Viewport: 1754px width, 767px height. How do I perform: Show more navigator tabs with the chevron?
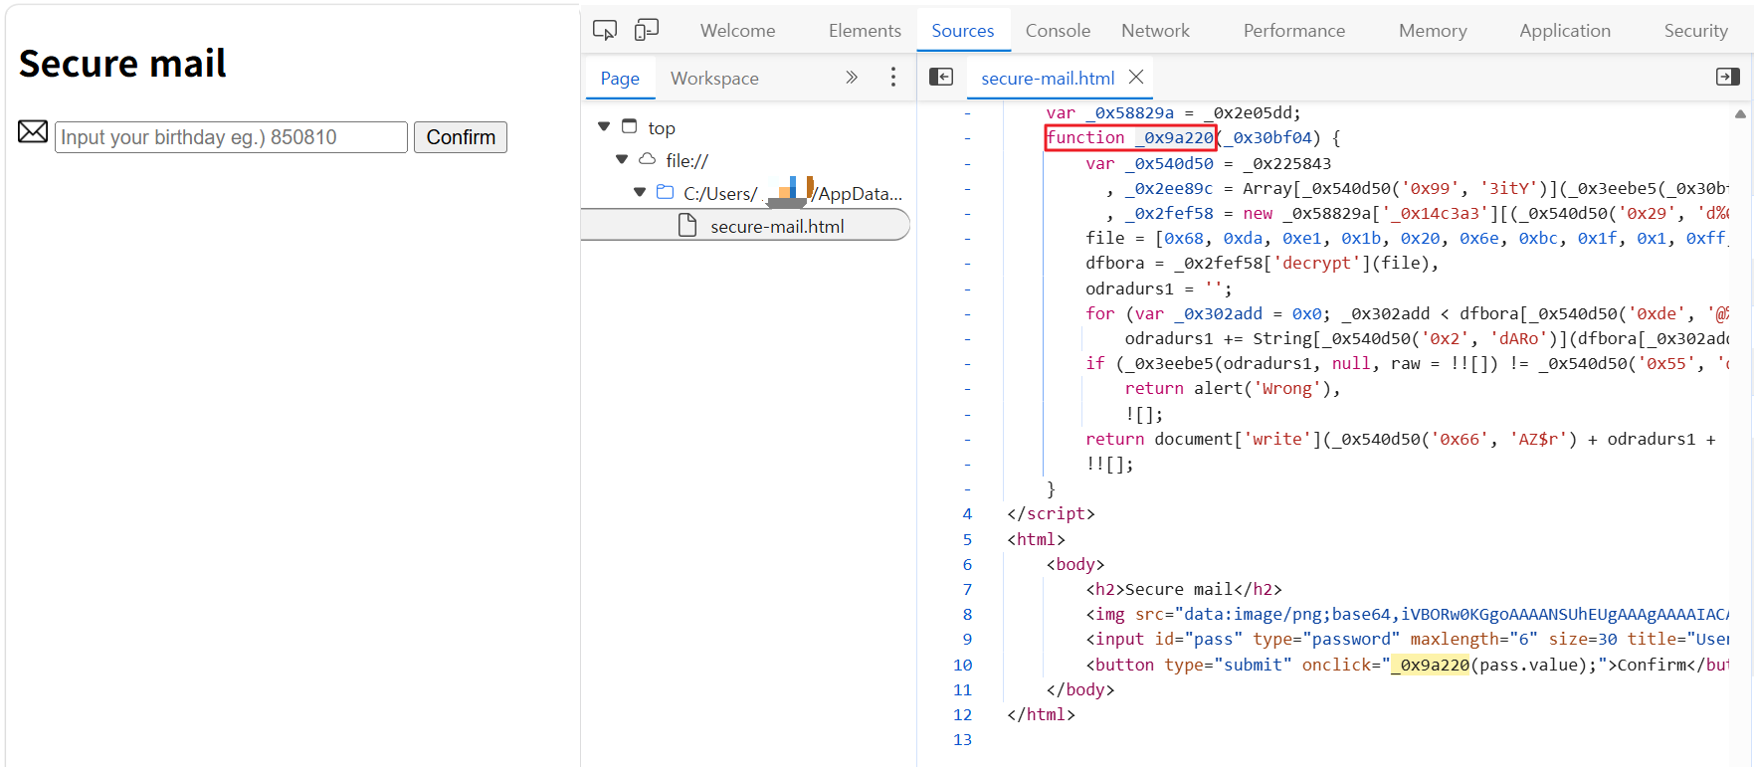tap(852, 77)
